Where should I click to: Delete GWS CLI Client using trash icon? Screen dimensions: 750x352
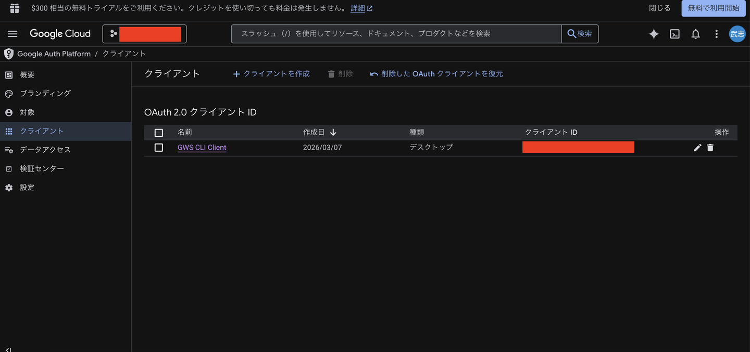(710, 148)
